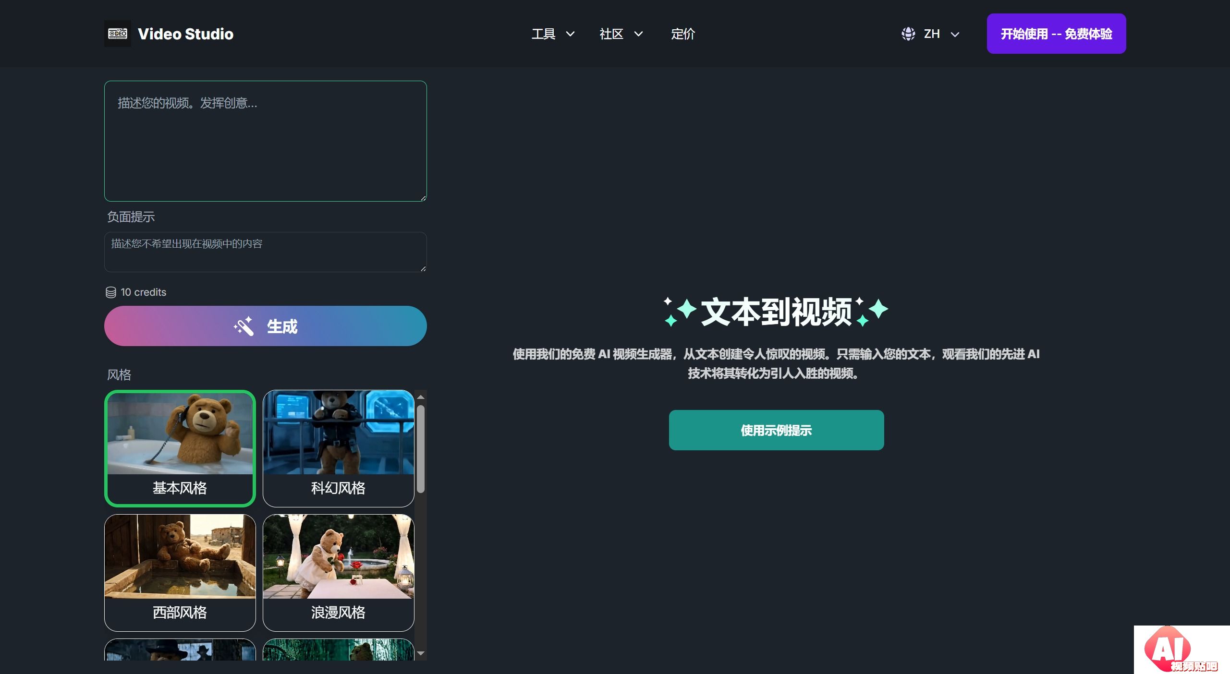The image size is (1230, 674).
Task: Click the 开始使用 -- 免费体验 button
Action: coord(1056,34)
